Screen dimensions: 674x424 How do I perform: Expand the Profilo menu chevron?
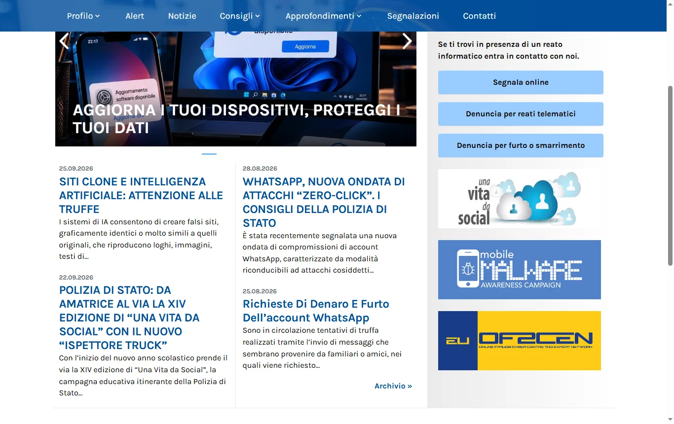click(x=98, y=16)
